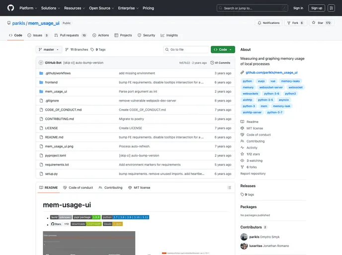Open the Security tab
Image resolution: width=342 pixels, height=255 pixels.
coord(146,35)
